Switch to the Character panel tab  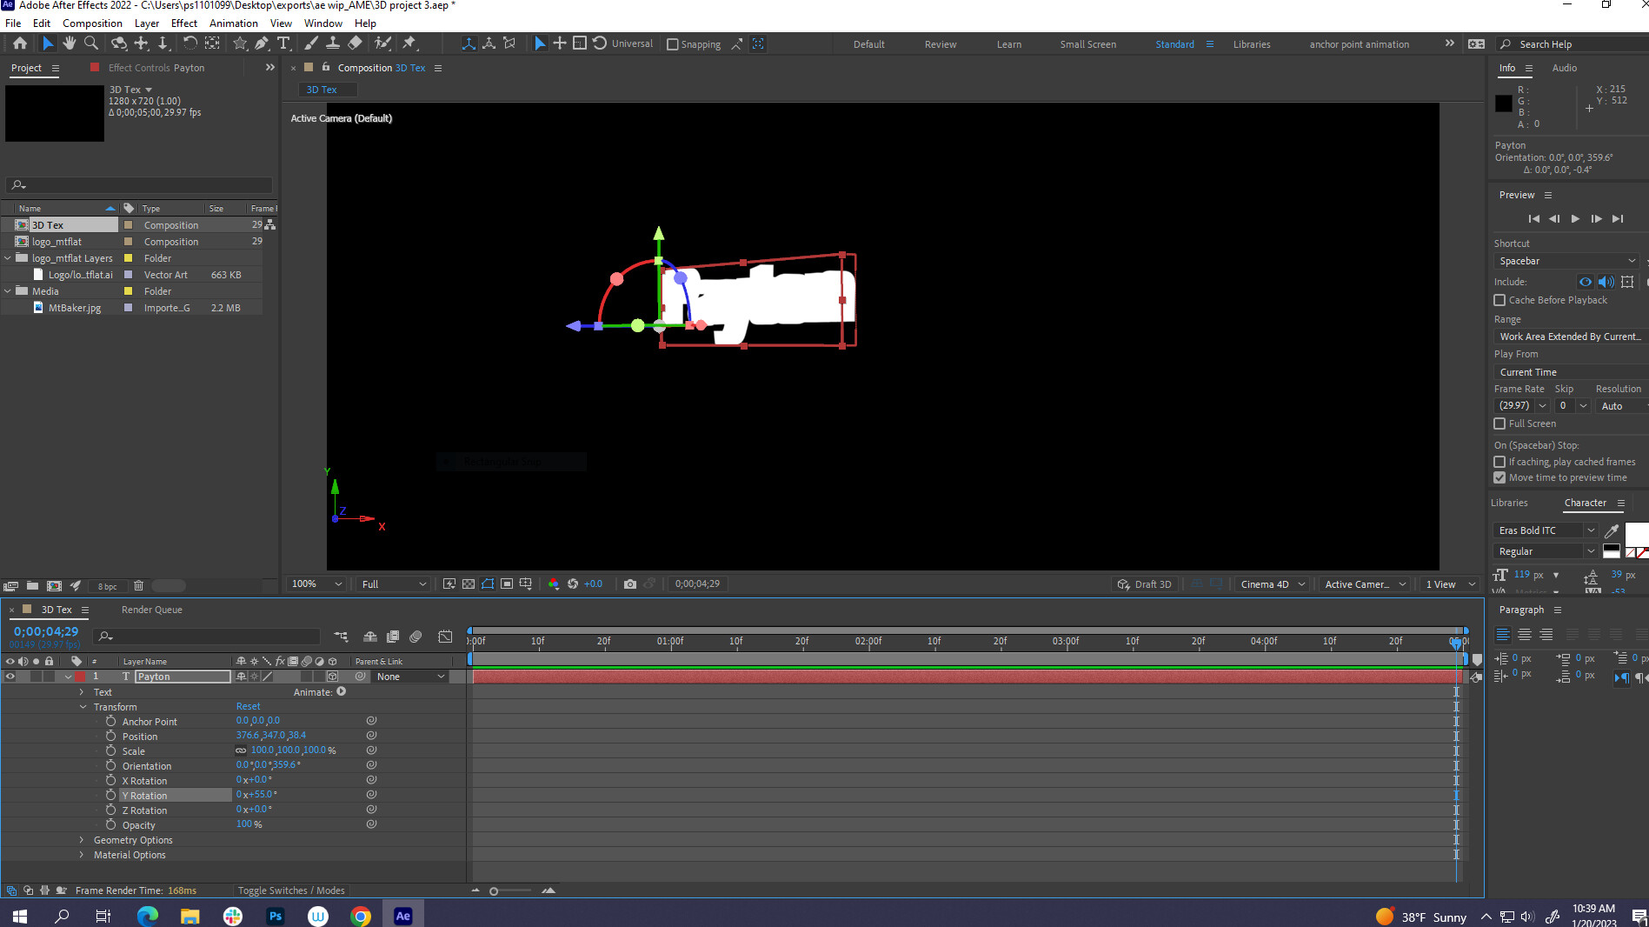click(x=1586, y=503)
